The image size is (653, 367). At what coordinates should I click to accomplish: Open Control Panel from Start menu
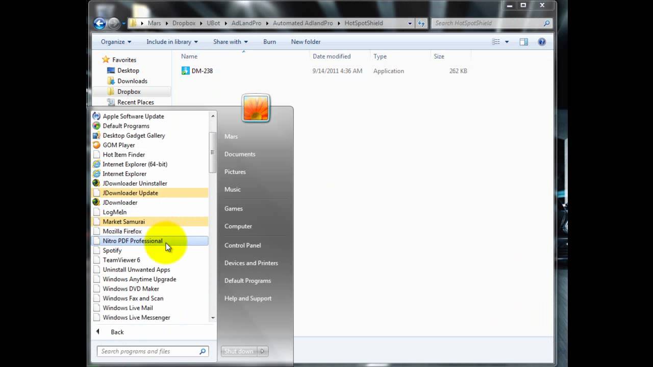tap(243, 245)
